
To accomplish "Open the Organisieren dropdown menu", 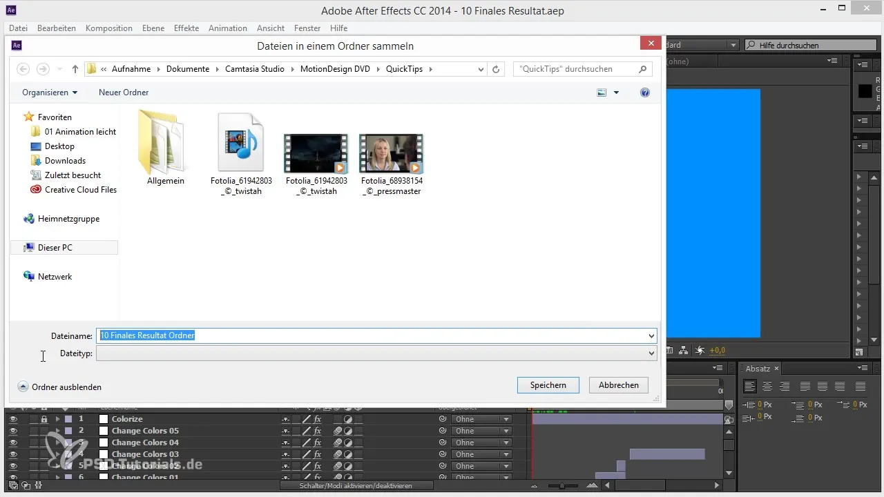I will tap(50, 92).
